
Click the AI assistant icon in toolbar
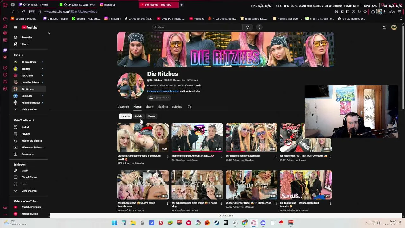(392, 12)
